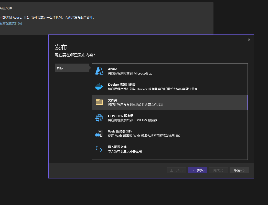
Task: Choose FTP/FTPS 服务器 target
Action: pyautogui.click(x=169, y=118)
